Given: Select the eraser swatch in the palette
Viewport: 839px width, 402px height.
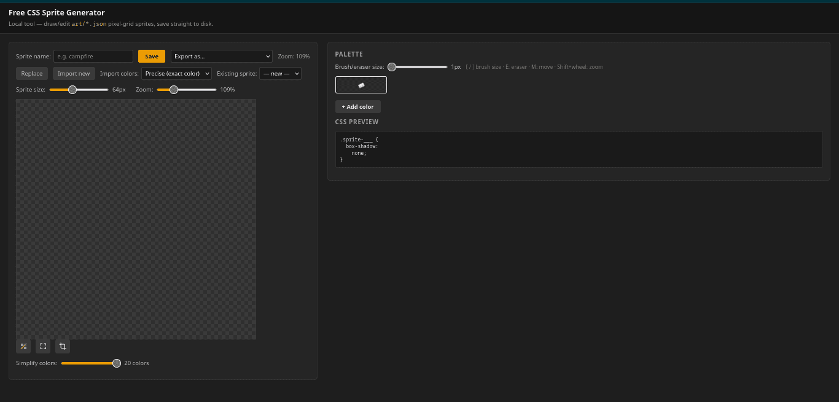Looking at the screenshot, I should point(361,85).
